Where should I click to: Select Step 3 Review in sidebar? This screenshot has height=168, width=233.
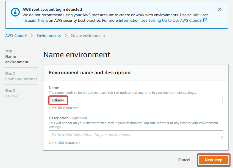pos(12,93)
